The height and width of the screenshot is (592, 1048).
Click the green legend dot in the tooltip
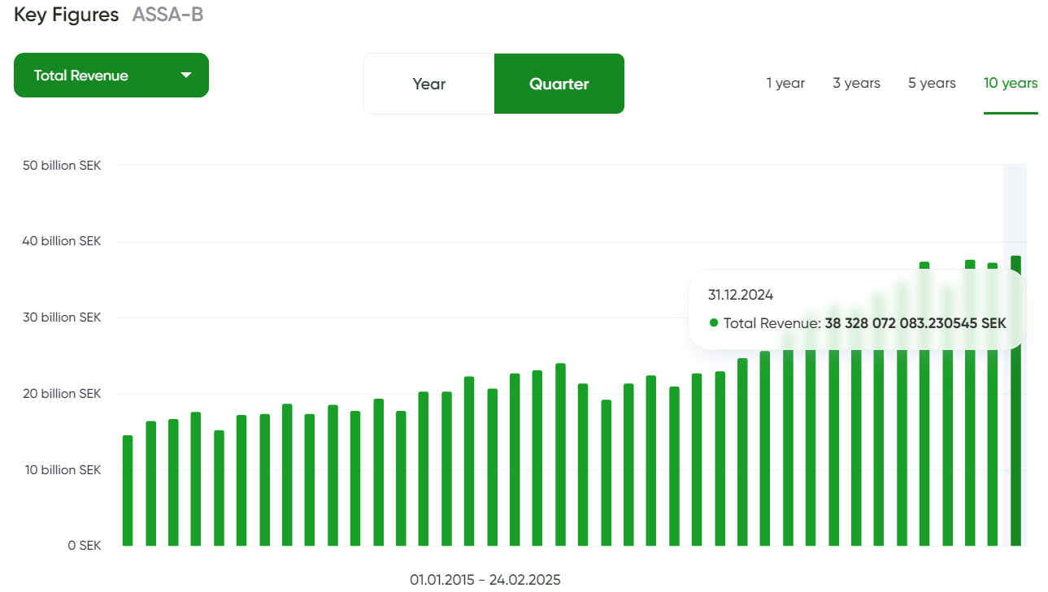tap(714, 323)
